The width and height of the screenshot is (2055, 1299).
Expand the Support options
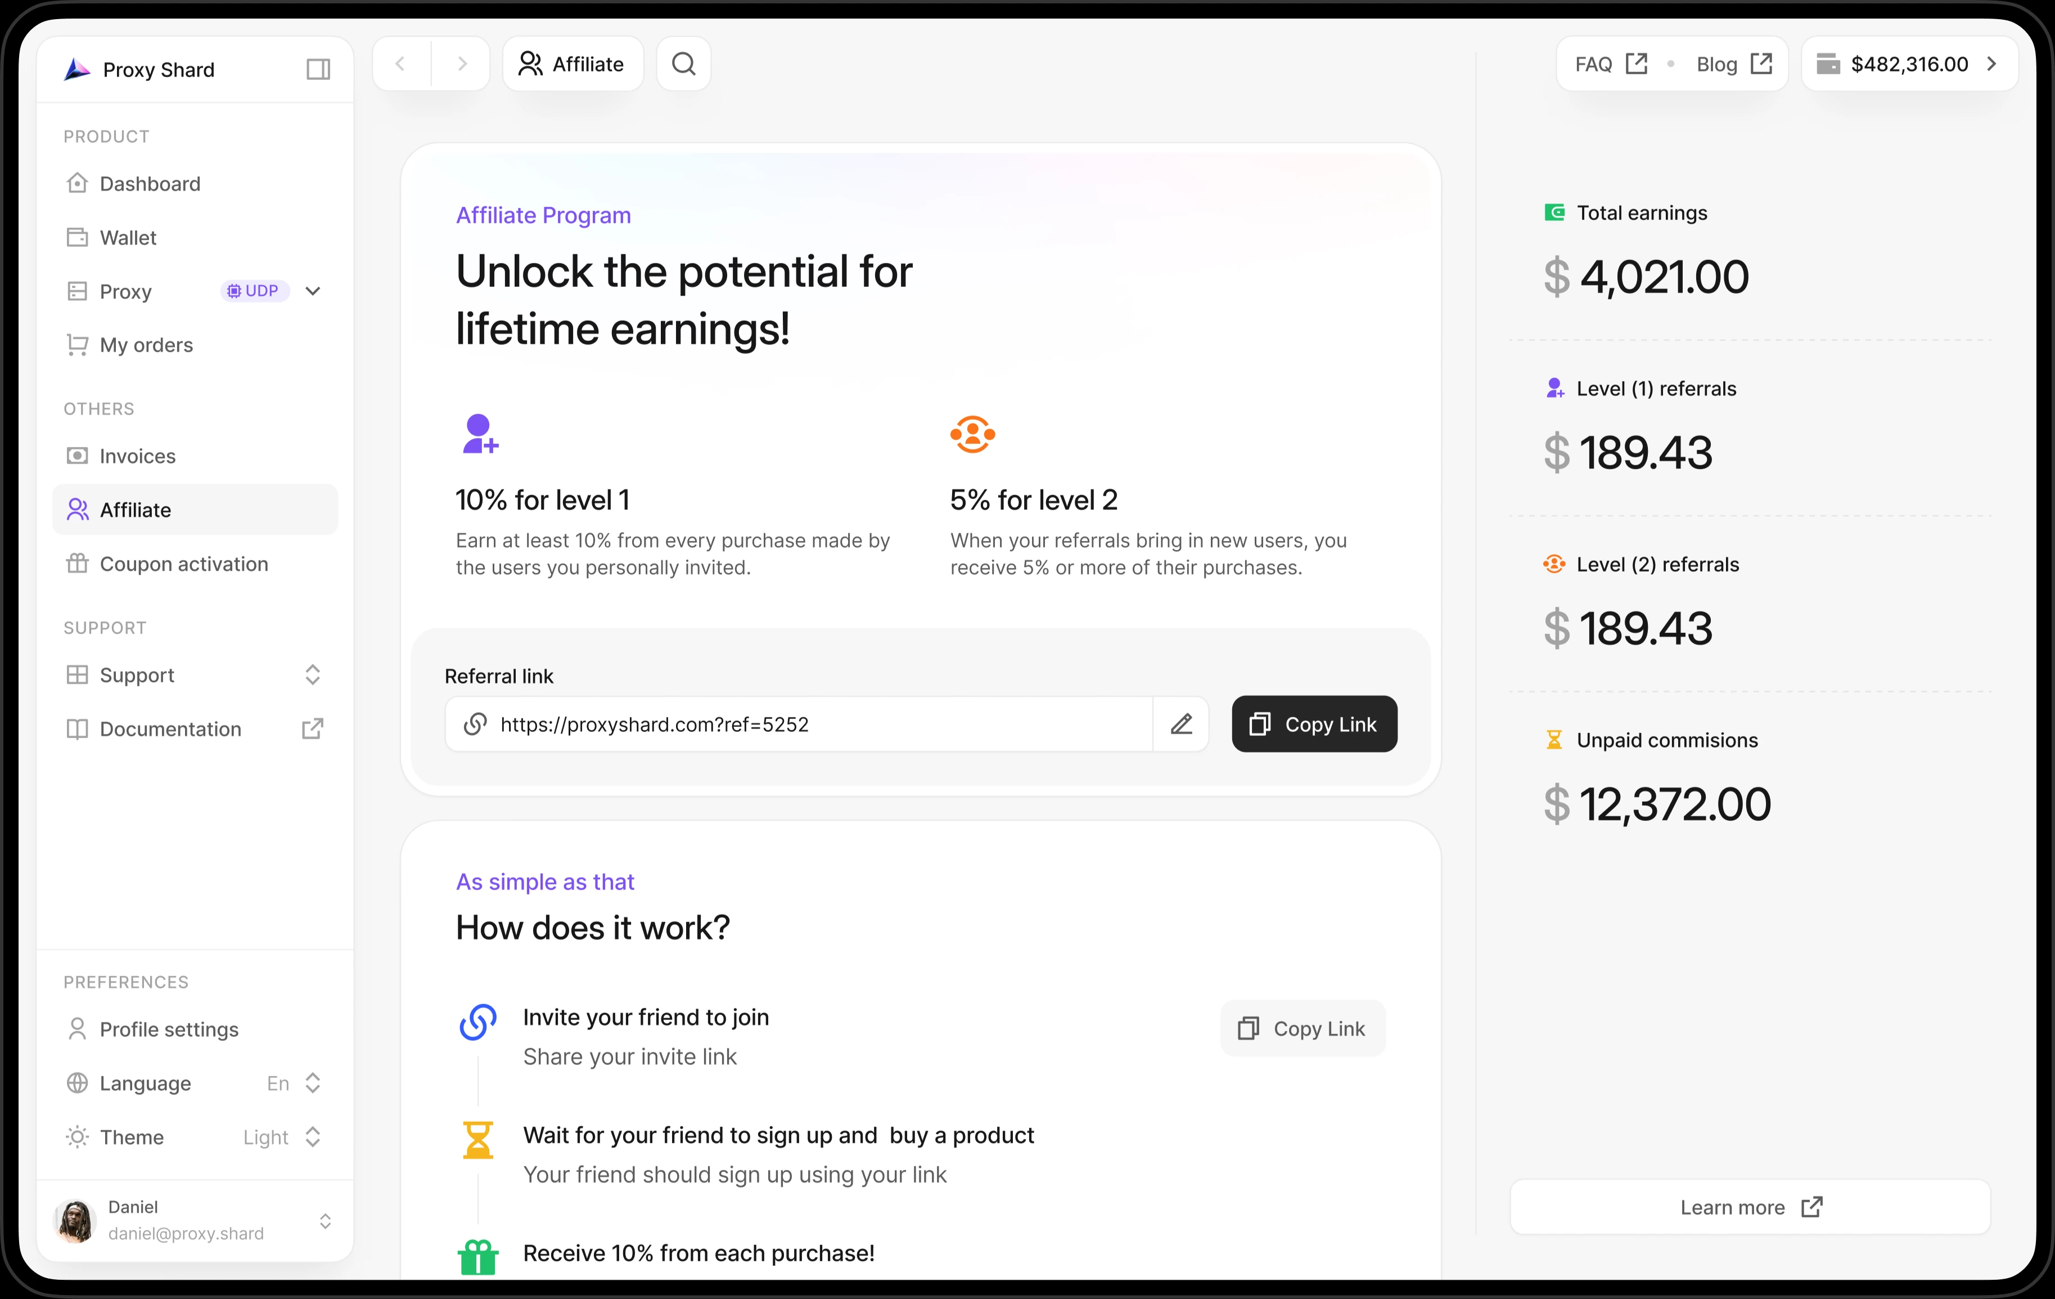pyautogui.click(x=312, y=675)
